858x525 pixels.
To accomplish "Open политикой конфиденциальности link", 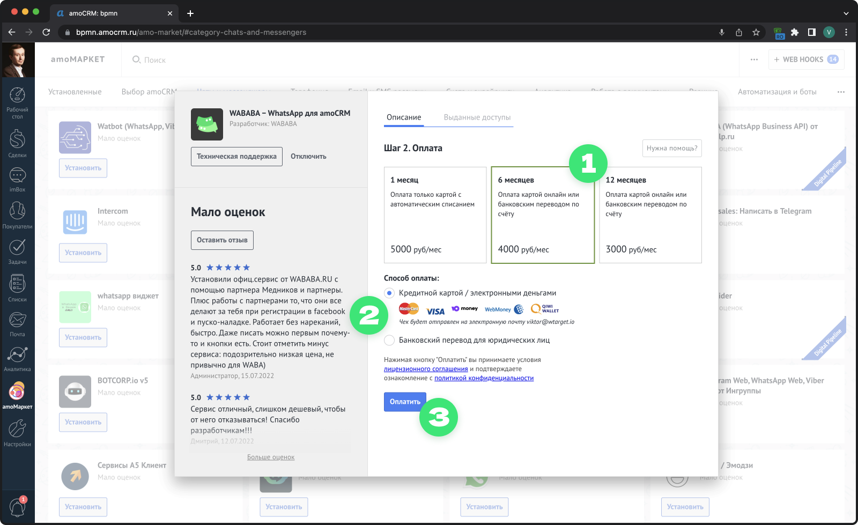I will click(x=484, y=378).
